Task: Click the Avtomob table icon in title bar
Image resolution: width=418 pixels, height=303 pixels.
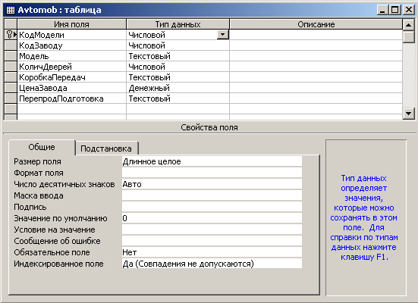Action: click(11, 10)
